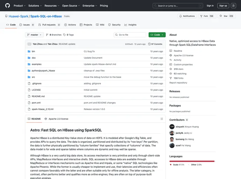Open the Custom properties link
Screen dimensions: 241x179
183,65
